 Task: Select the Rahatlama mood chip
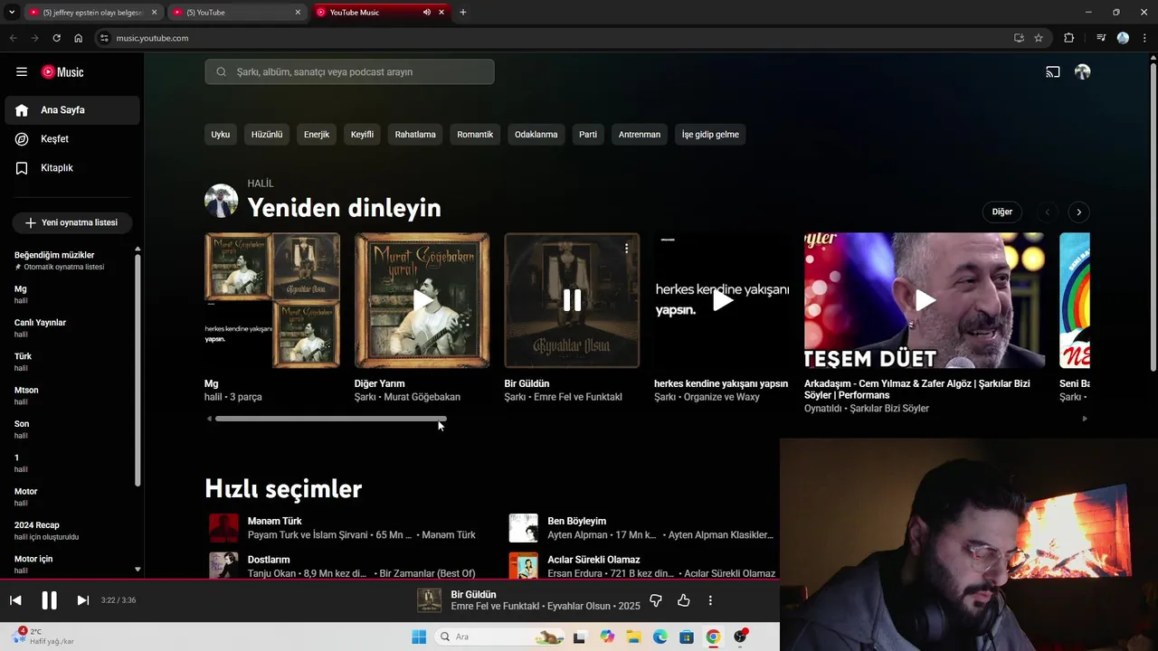point(415,134)
